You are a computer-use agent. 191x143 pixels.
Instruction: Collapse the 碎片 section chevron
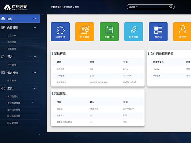35,56
